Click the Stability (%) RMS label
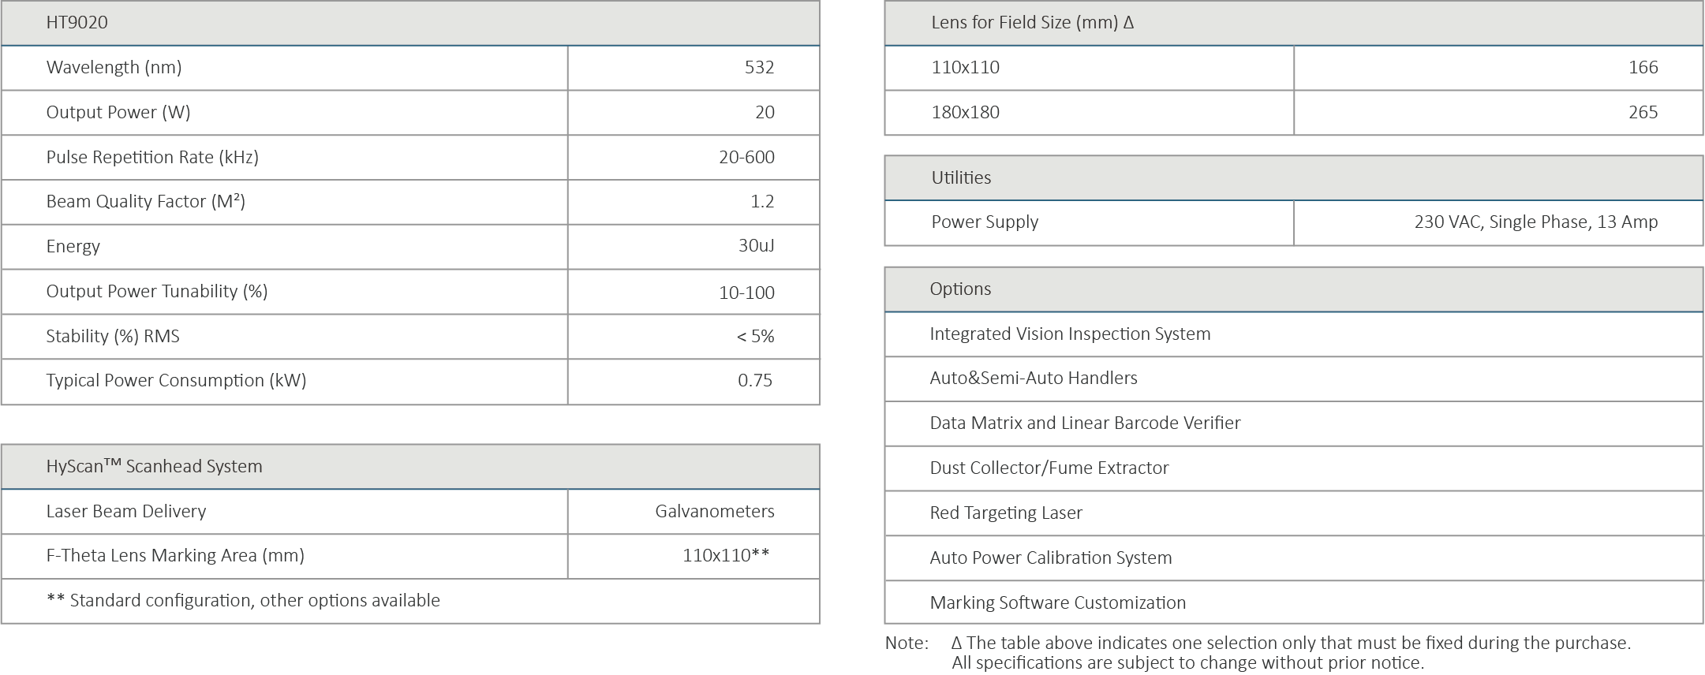 point(113,337)
